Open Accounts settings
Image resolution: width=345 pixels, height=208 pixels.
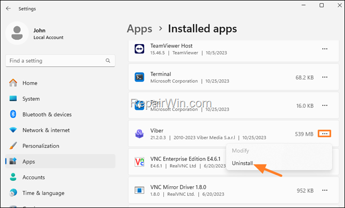(x=60, y=177)
